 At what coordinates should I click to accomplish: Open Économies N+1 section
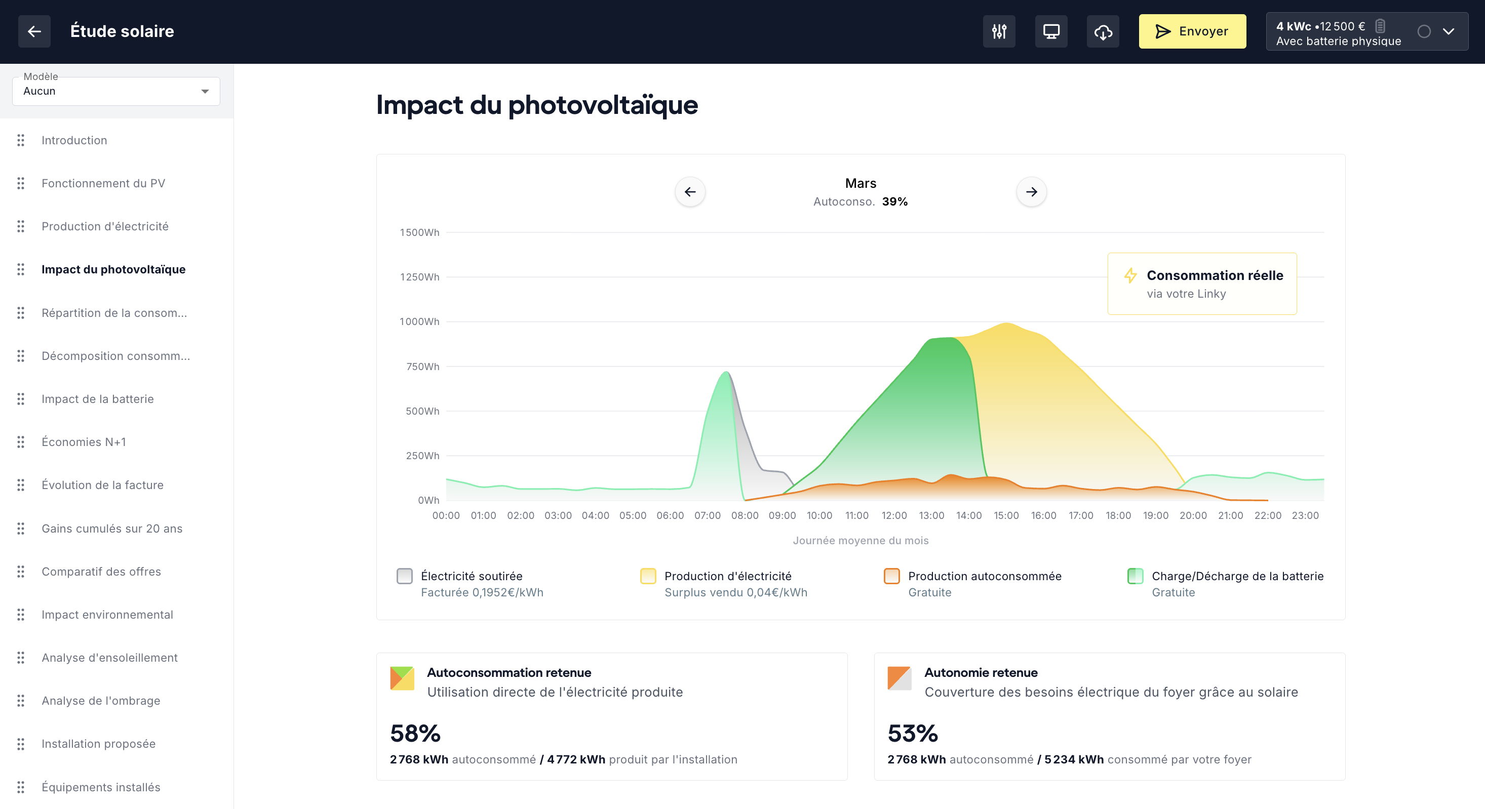click(84, 442)
